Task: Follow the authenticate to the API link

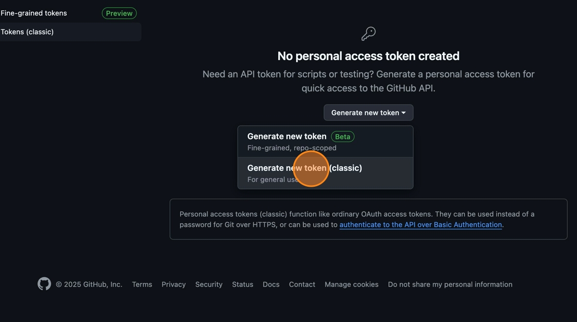Action: tap(420, 225)
